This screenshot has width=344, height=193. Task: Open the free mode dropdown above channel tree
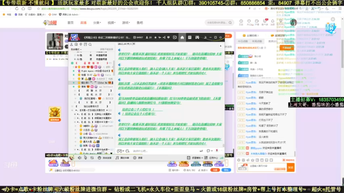pyautogui.click(x=76, y=49)
